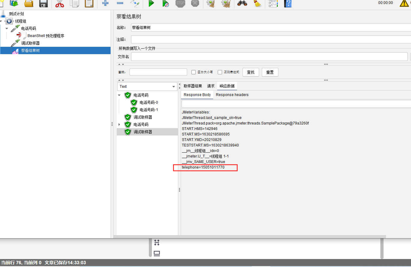Viewport: 411px width, 267px height.
Task: Select first 调试取样器 result entry
Action: (143, 117)
